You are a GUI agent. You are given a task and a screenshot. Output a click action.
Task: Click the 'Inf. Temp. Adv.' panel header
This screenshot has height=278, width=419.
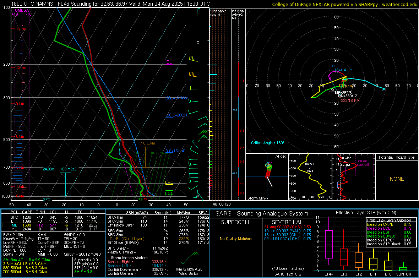pyautogui.click(x=238, y=15)
